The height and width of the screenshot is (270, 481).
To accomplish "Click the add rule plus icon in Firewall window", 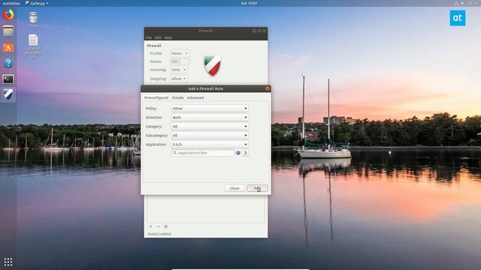I will pos(150,226).
